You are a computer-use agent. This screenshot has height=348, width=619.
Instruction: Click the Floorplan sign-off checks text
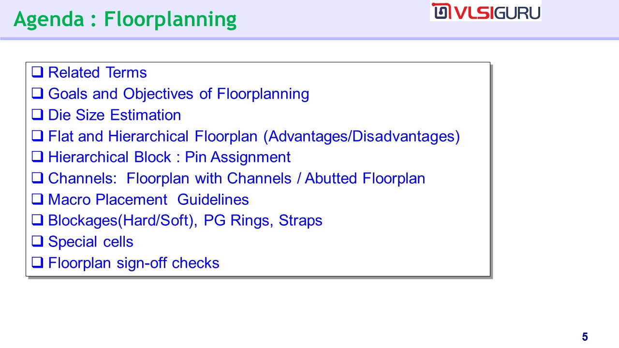tap(133, 263)
